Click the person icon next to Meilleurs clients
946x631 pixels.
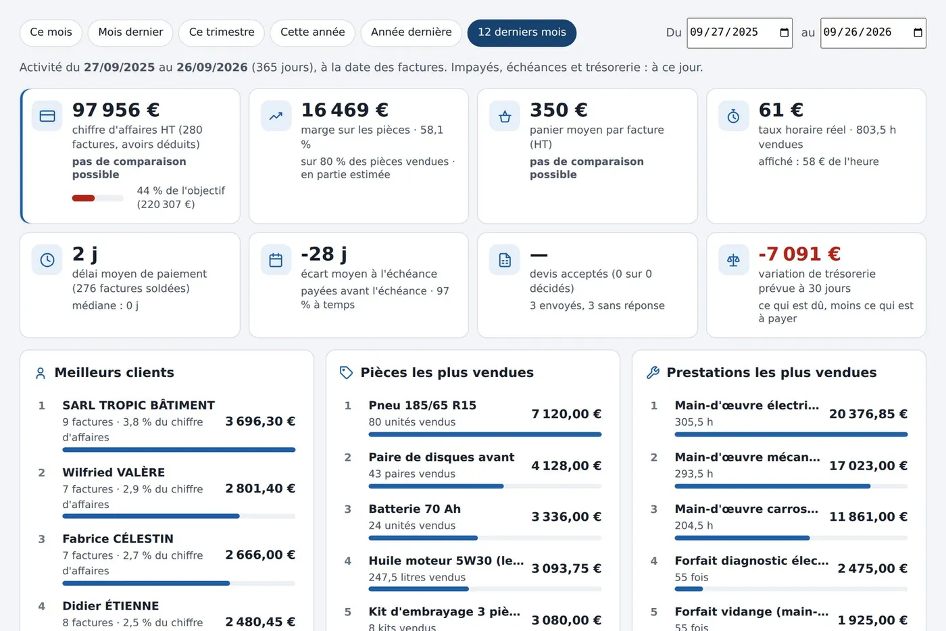pyautogui.click(x=41, y=373)
